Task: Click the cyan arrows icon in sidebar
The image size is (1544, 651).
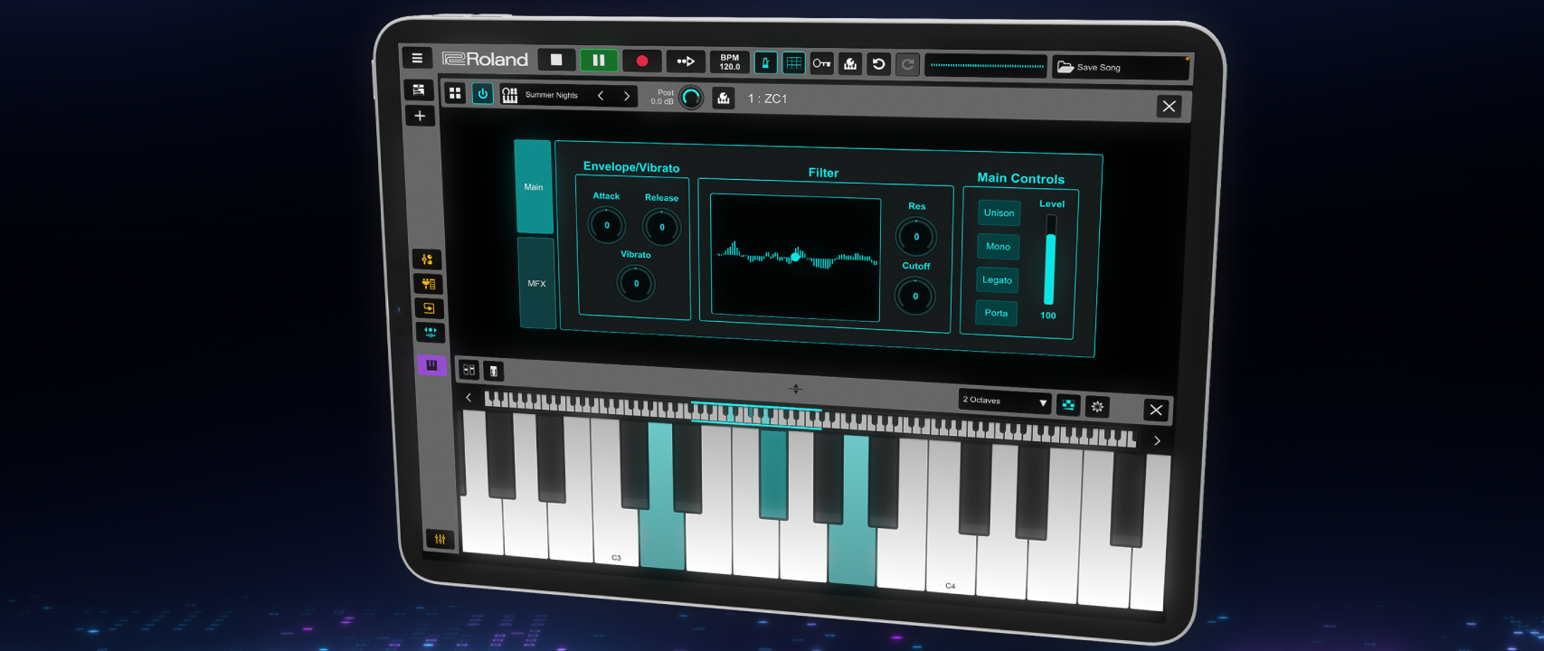Action: (430, 333)
